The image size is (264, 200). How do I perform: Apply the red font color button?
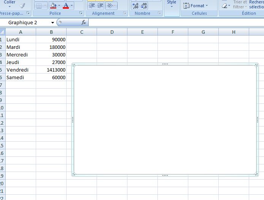(x=66, y=5)
